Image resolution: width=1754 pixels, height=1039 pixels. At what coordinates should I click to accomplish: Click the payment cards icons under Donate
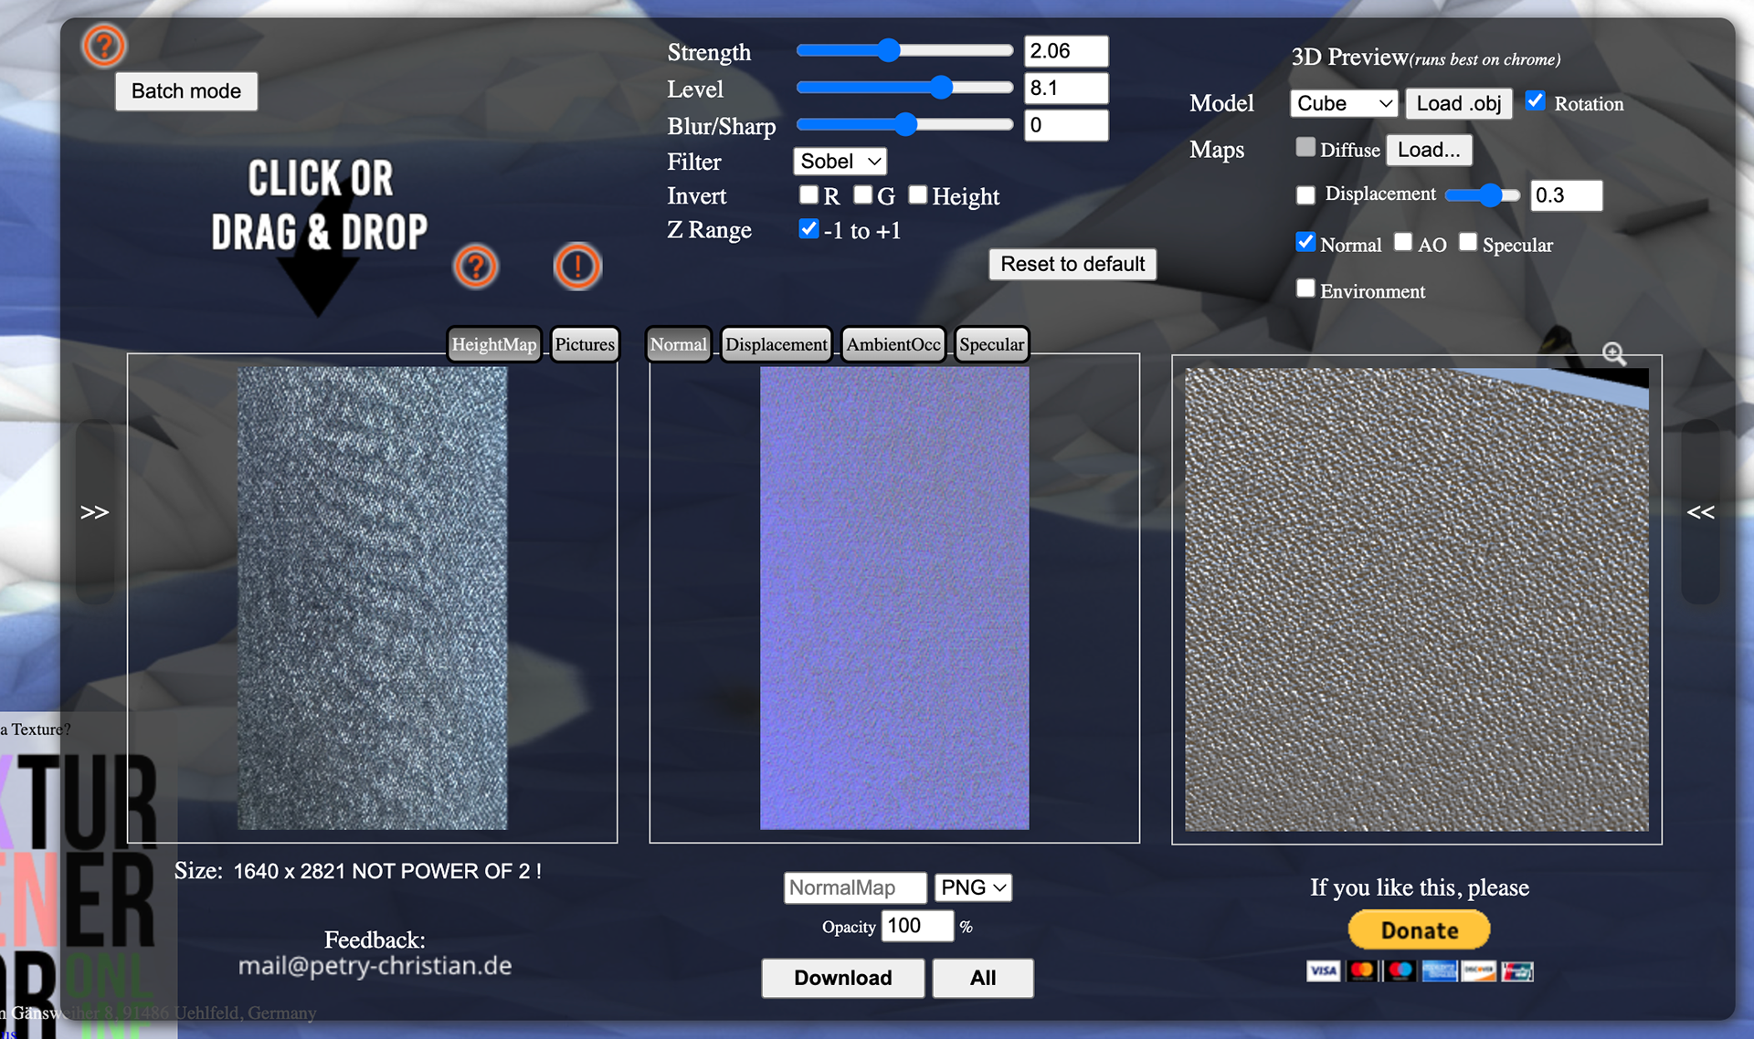coord(1420,971)
